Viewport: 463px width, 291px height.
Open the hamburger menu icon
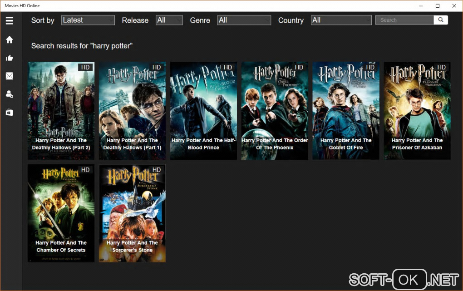click(x=10, y=21)
